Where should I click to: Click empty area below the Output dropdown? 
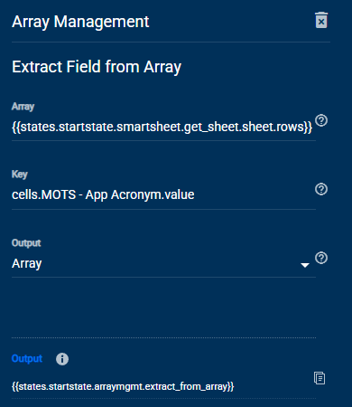coord(163,307)
